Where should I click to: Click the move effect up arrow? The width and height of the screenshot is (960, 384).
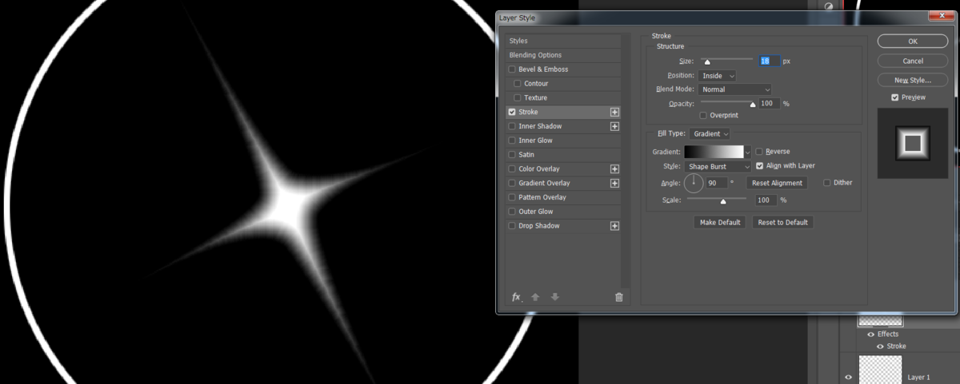[x=535, y=297]
